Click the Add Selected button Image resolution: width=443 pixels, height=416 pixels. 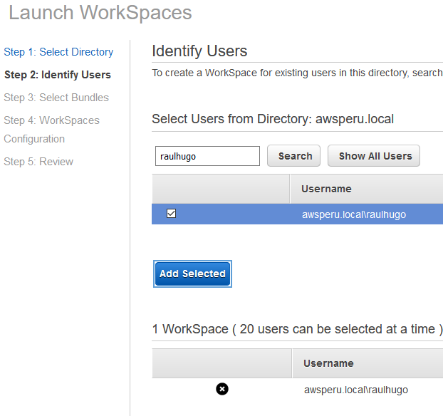coord(193,274)
